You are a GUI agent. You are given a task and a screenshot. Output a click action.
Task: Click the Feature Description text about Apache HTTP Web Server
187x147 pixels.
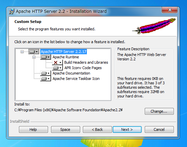click(x=142, y=57)
